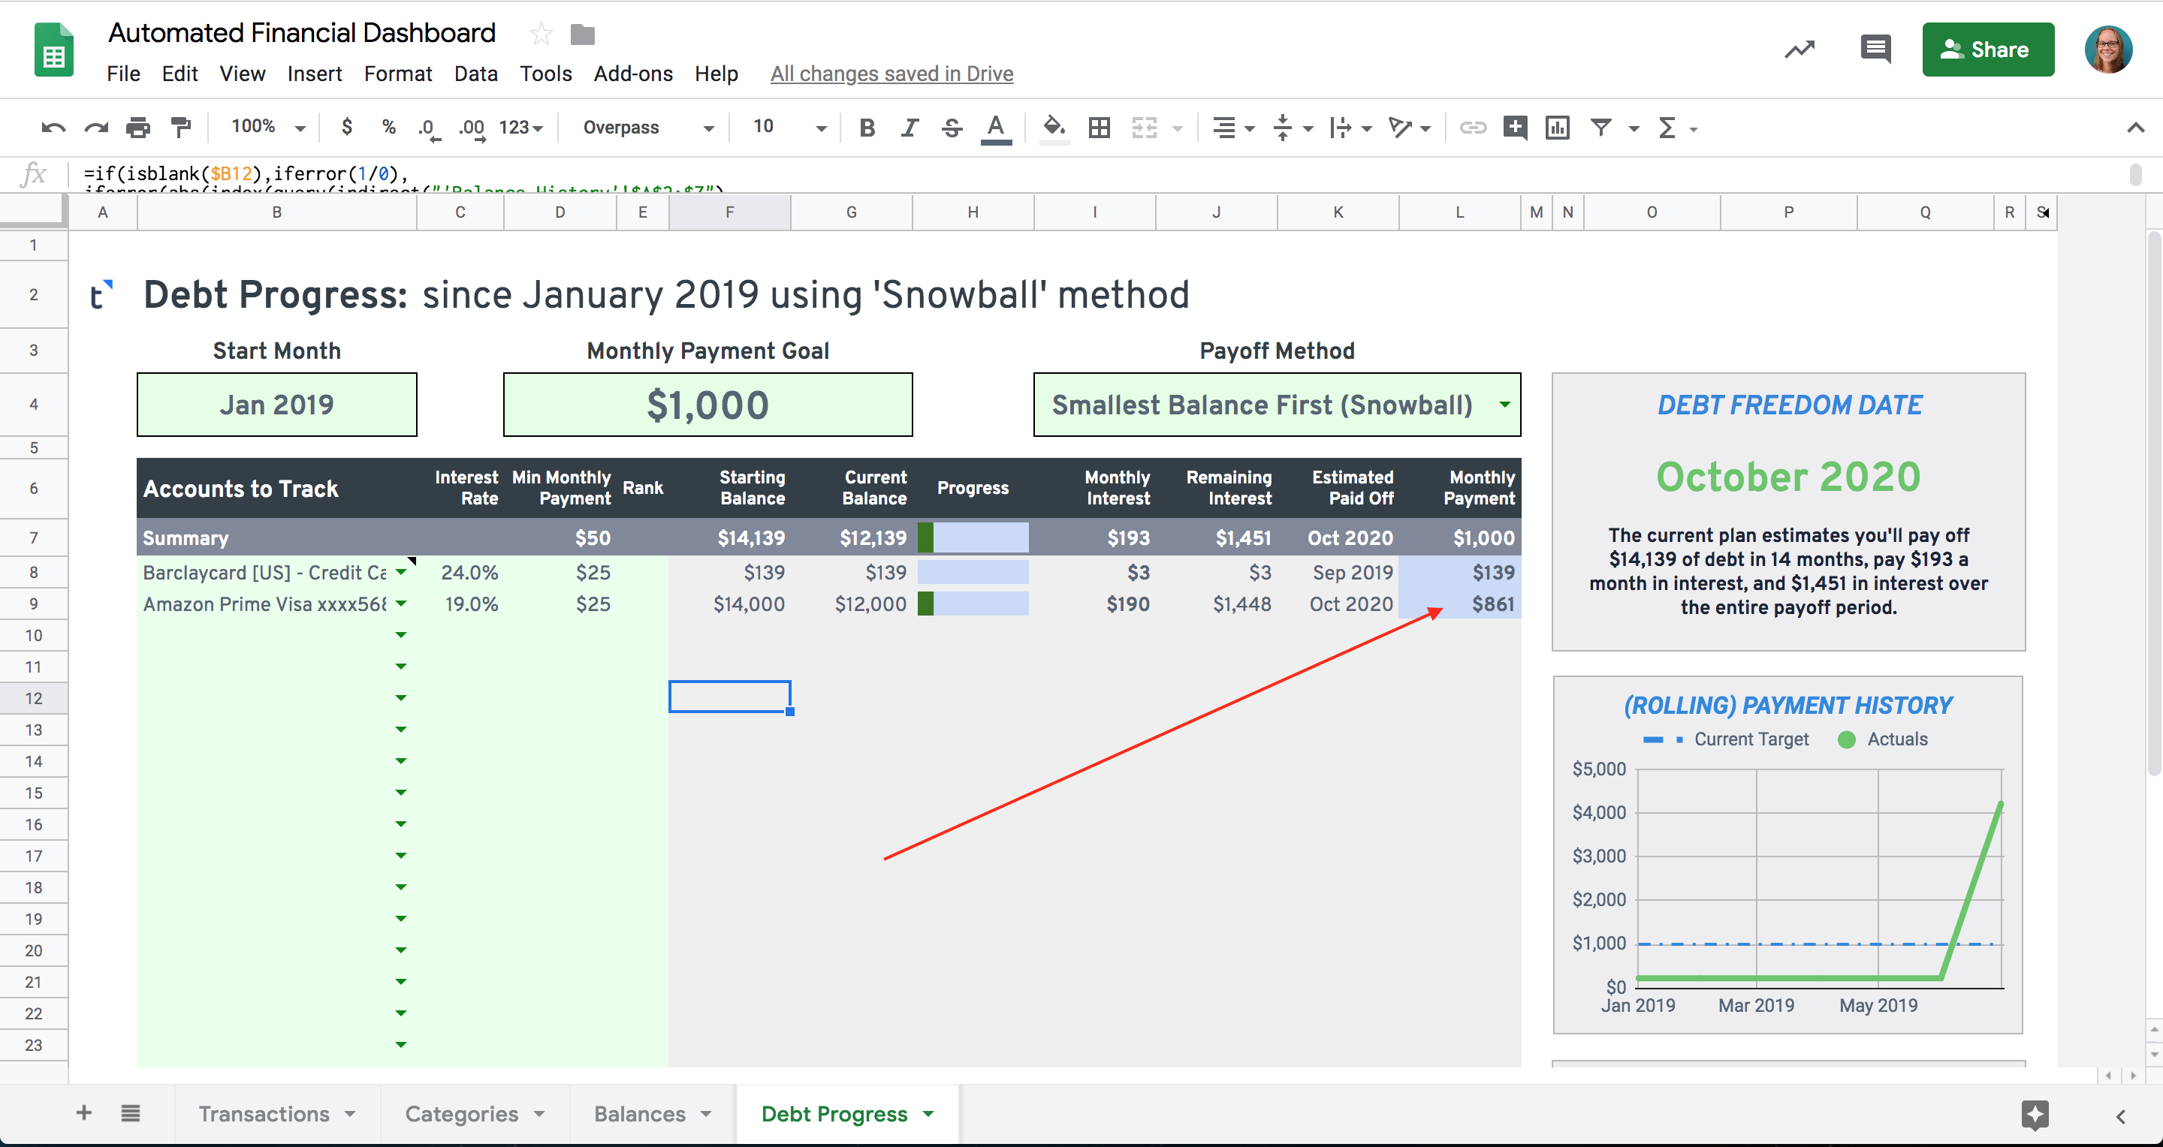The height and width of the screenshot is (1147, 2163).
Task: Expand the Barclaycard account dropdown arrow
Action: click(401, 572)
